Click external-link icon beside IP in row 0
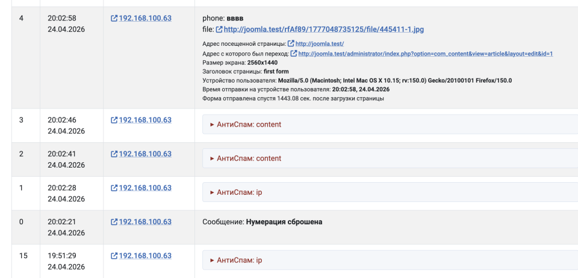Viewport: 578px width, 278px height. (x=114, y=222)
